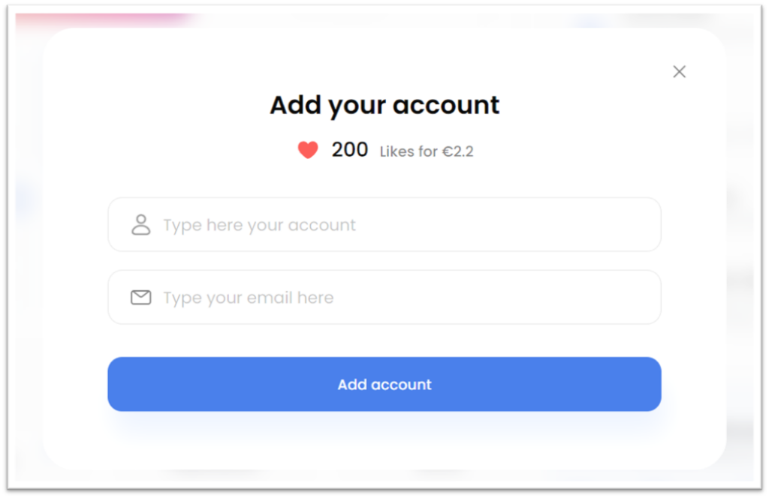Tap the heart symbol next to 200

[x=308, y=150]
